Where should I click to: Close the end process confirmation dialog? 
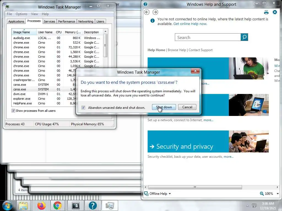[195, 71]
